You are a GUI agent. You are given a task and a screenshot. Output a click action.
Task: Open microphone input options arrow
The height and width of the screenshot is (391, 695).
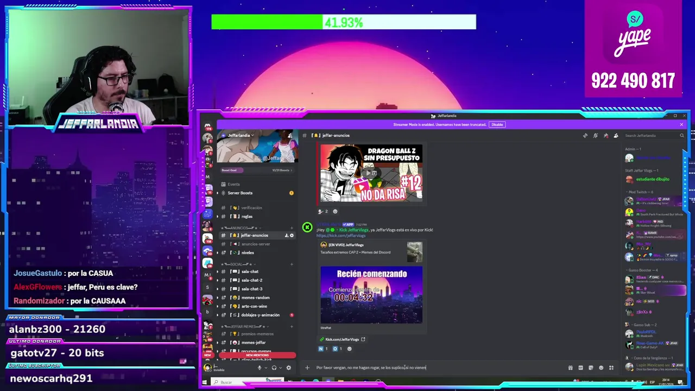pyautogui.click(x=266, y=368)
